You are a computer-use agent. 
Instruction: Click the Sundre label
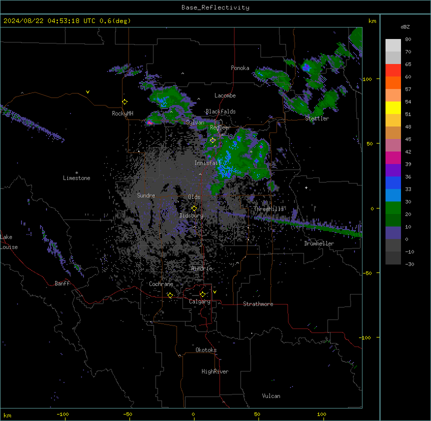coord(146,195)
